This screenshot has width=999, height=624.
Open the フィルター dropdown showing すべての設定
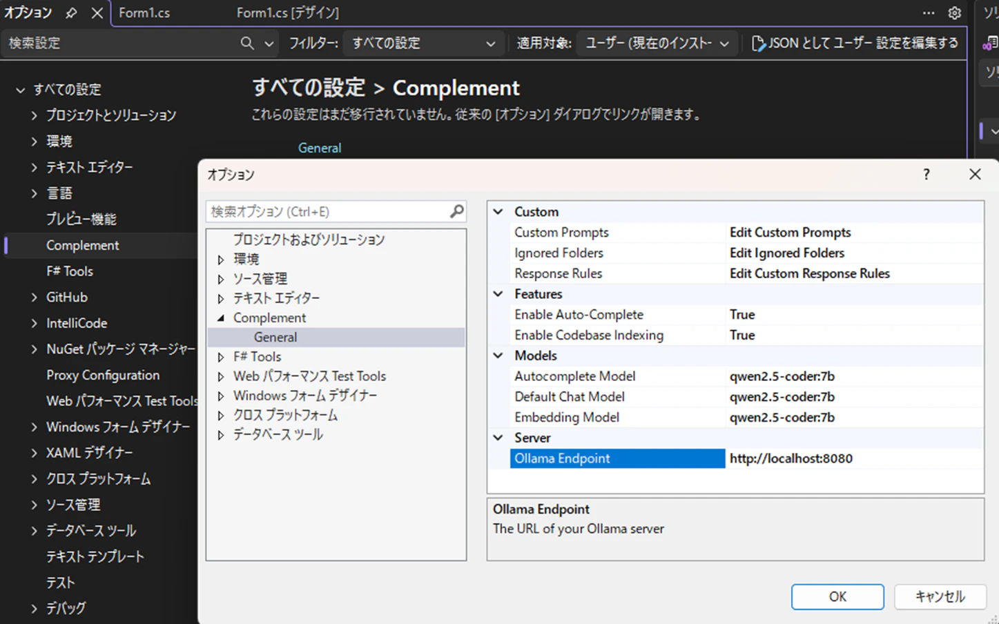(x=423, y=43)
